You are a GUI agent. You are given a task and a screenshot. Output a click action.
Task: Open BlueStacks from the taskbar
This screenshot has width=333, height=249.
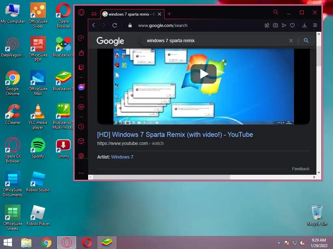107,243
